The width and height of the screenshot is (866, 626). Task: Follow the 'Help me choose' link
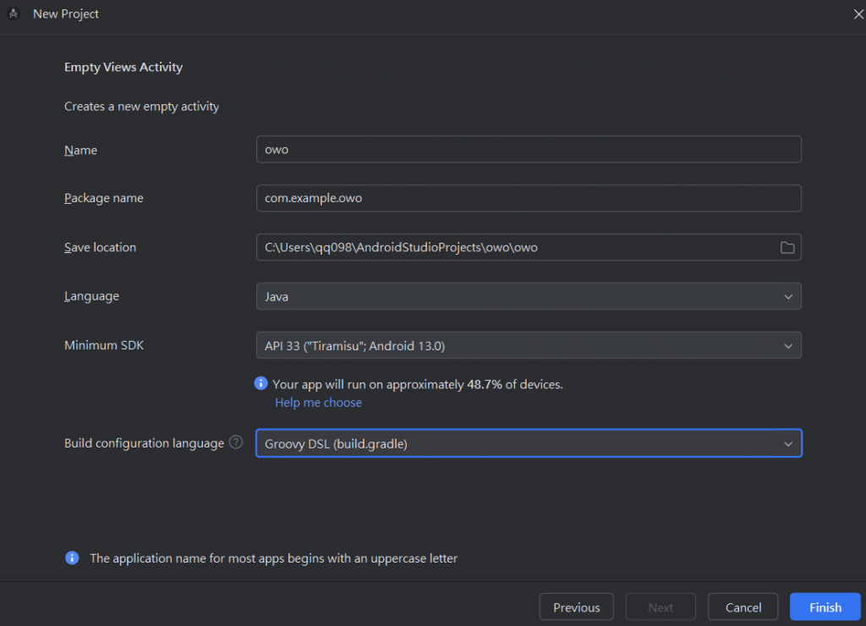point(318,403)
